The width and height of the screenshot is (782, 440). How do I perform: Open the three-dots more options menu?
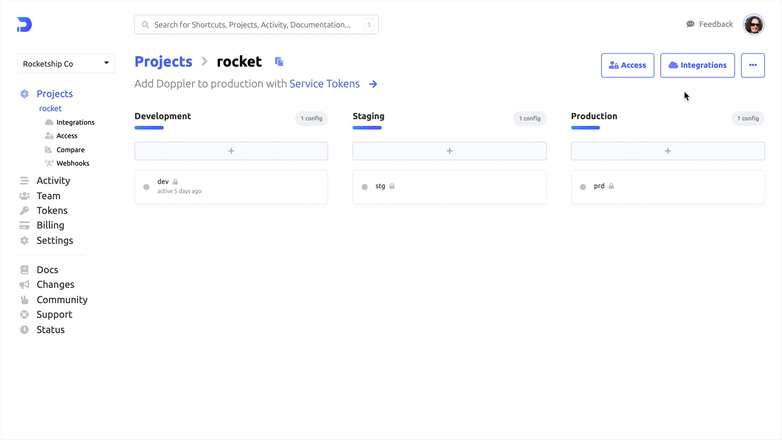[753, 65]
